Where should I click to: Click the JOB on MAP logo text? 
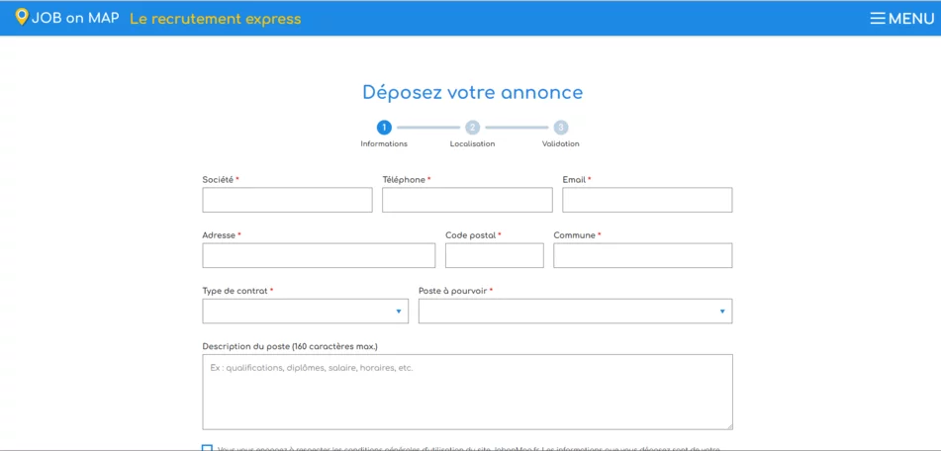pyautogui.click(x=75, y=18)
